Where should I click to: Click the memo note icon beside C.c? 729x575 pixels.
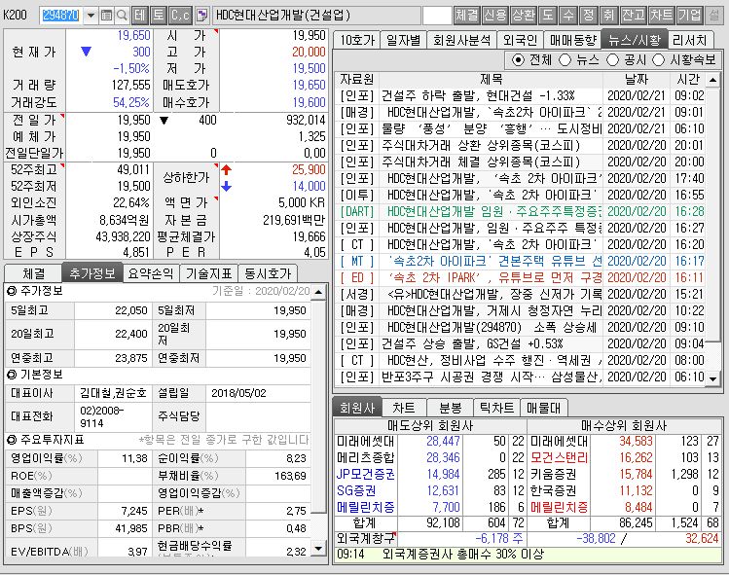click(202, 16)
